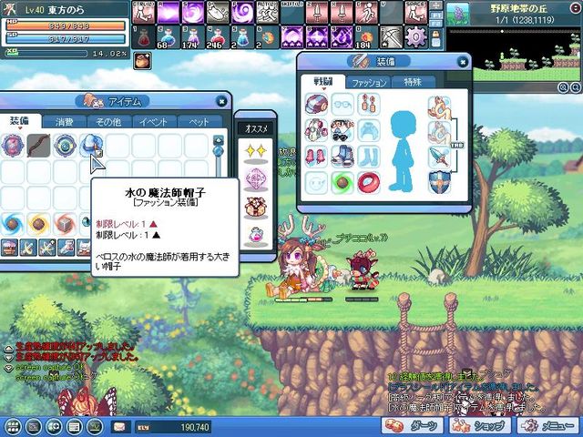Image resolution: width=583 pixels, height=437 pixels.
Task: Activate the boot kick skill in slot D
Action: coord(218,12)
